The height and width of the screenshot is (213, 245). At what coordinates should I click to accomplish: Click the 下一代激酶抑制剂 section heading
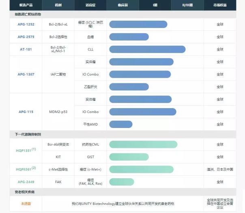point(28,134)
